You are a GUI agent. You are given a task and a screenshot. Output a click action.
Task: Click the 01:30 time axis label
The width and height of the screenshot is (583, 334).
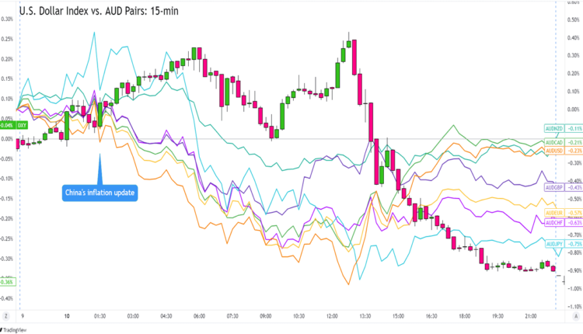(100, 316)
